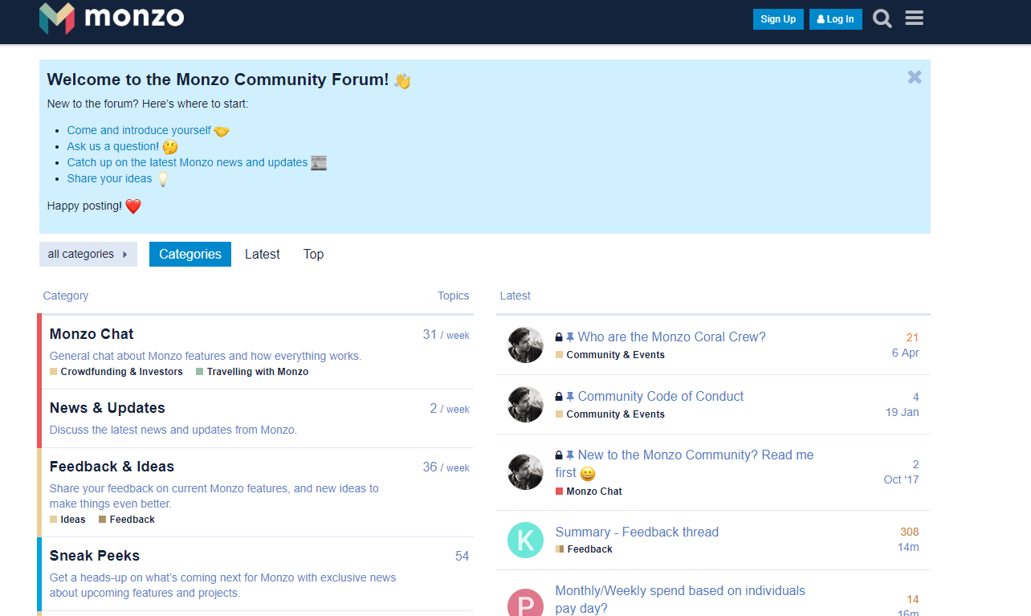The width and height of the screenshot is (1031, 616).
Task: Click lock icon on Community Code of Conduct
Action: (x=559, y=397)
